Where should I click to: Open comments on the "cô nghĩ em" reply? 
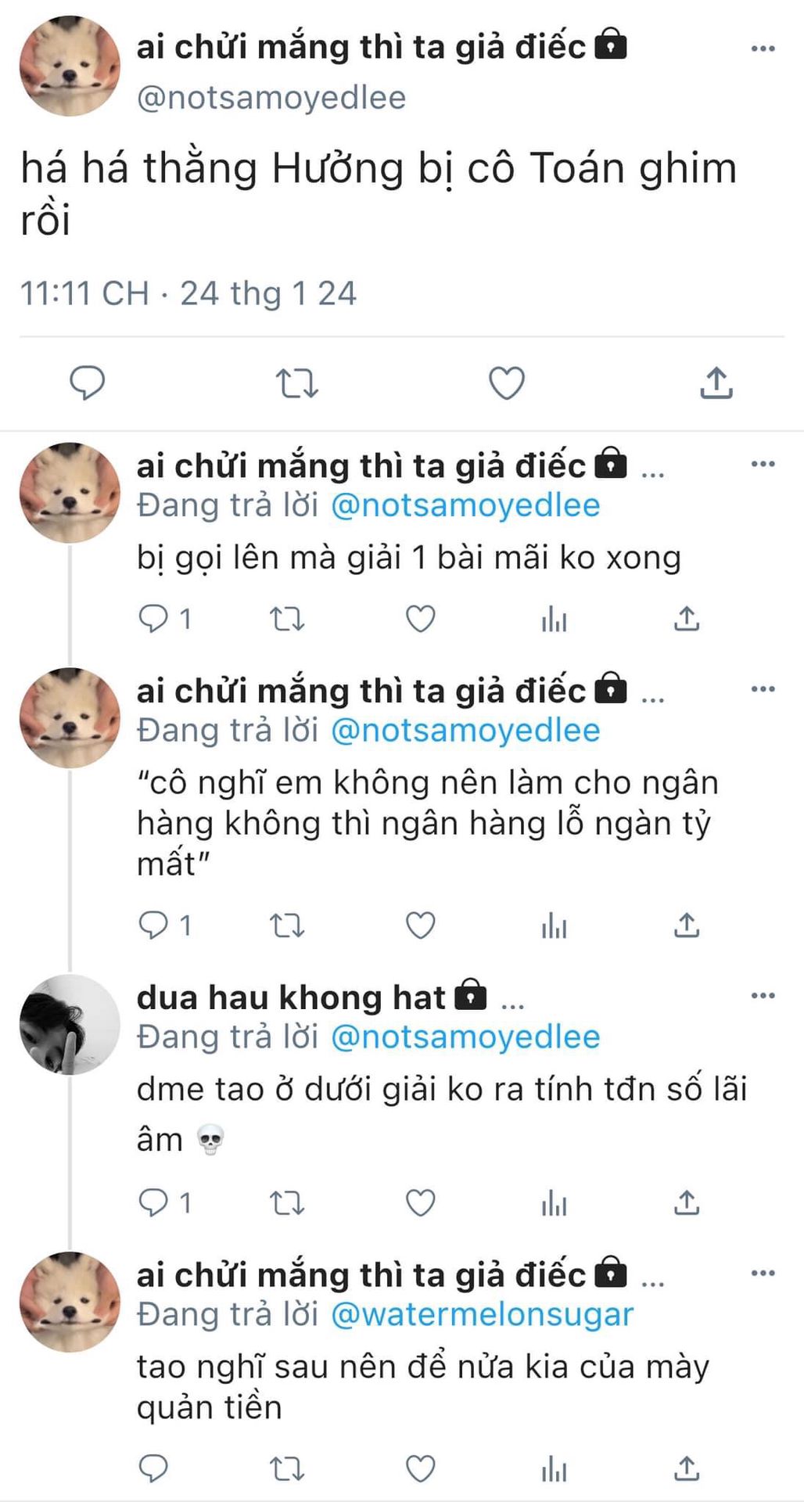[x=153, y=925]
